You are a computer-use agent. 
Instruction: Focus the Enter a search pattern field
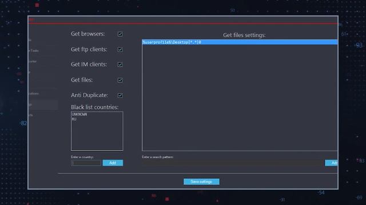pos(232,163)
